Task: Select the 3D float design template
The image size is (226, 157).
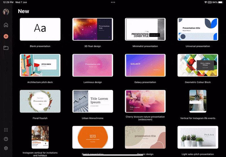Action: coord(93,29)
